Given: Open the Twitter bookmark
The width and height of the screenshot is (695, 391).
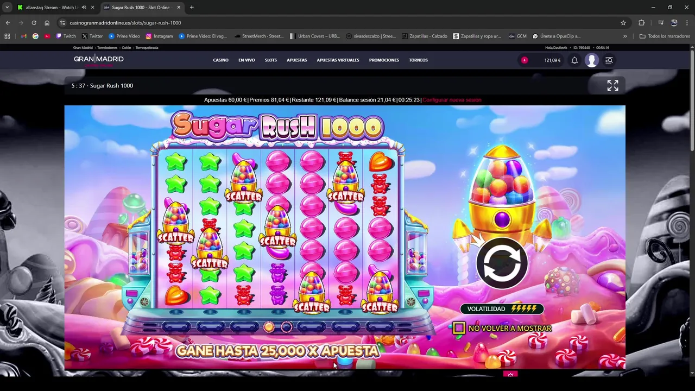Looking at the screenshot, I should tap(92, 36).
